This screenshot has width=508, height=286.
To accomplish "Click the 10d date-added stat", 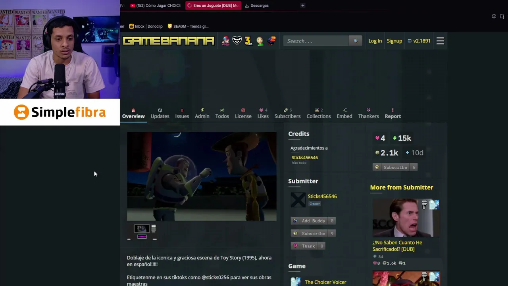I will click(414, 153).
